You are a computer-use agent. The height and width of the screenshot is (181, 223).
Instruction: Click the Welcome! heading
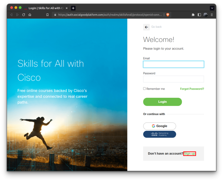[x=159, y=40]
